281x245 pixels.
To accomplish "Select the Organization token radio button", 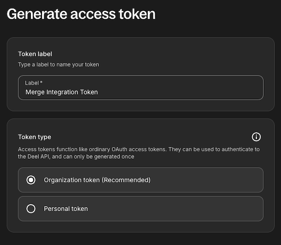I will pos(31,180).
